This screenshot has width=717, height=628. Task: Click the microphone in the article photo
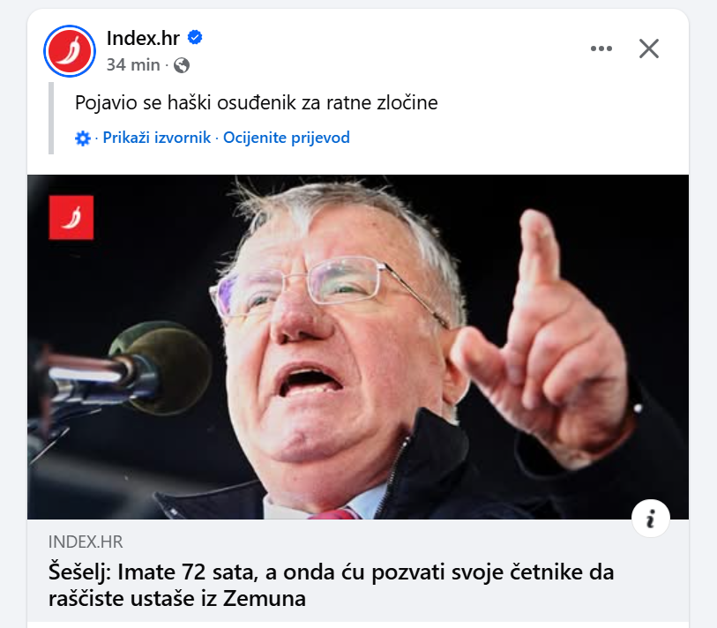pyautogui.click(x=123, y=368)
